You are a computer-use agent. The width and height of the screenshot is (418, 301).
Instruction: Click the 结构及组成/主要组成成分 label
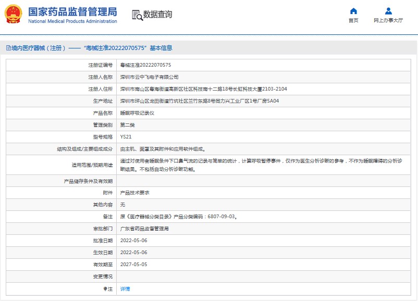(x=85, y=149)
